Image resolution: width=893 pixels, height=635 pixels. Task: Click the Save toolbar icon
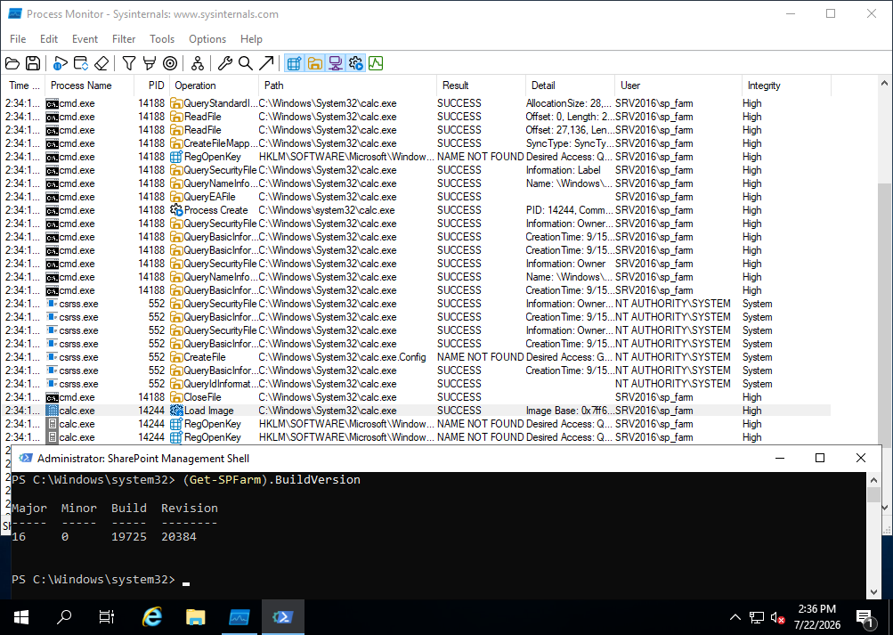coord(33,63)
